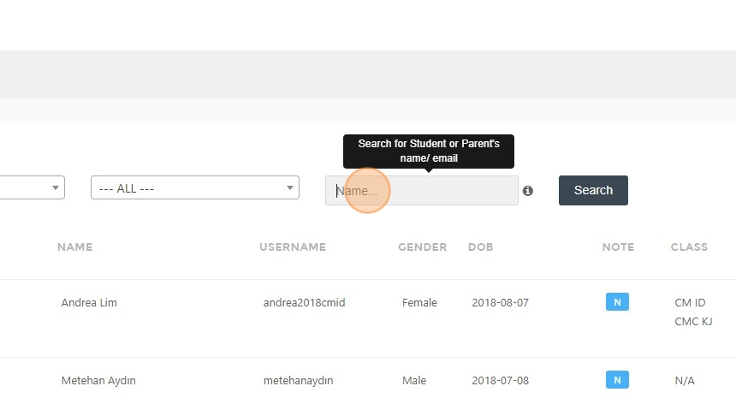Click username andrea2018cmid
The width and height of the screenshot is (736, 410).
(x=304, y=302)
